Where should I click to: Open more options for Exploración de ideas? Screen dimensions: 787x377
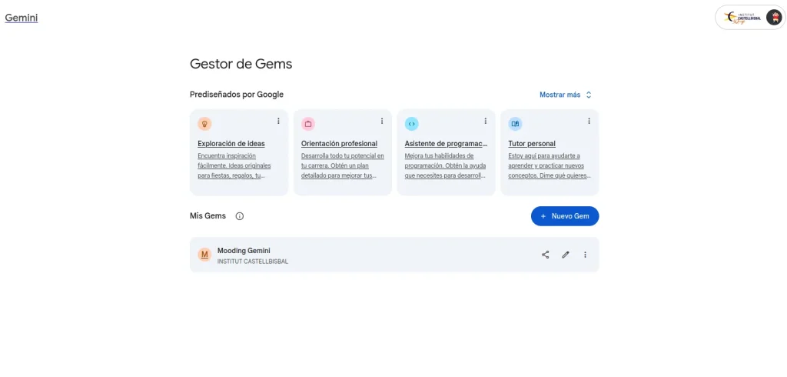(278, 121)
